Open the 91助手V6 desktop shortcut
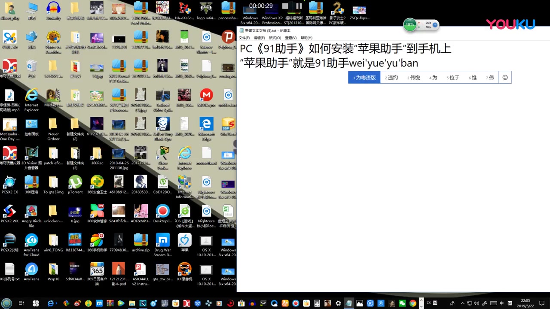This screenshot has width=550, height=309. pyautogui.click(x=9, y=40)
